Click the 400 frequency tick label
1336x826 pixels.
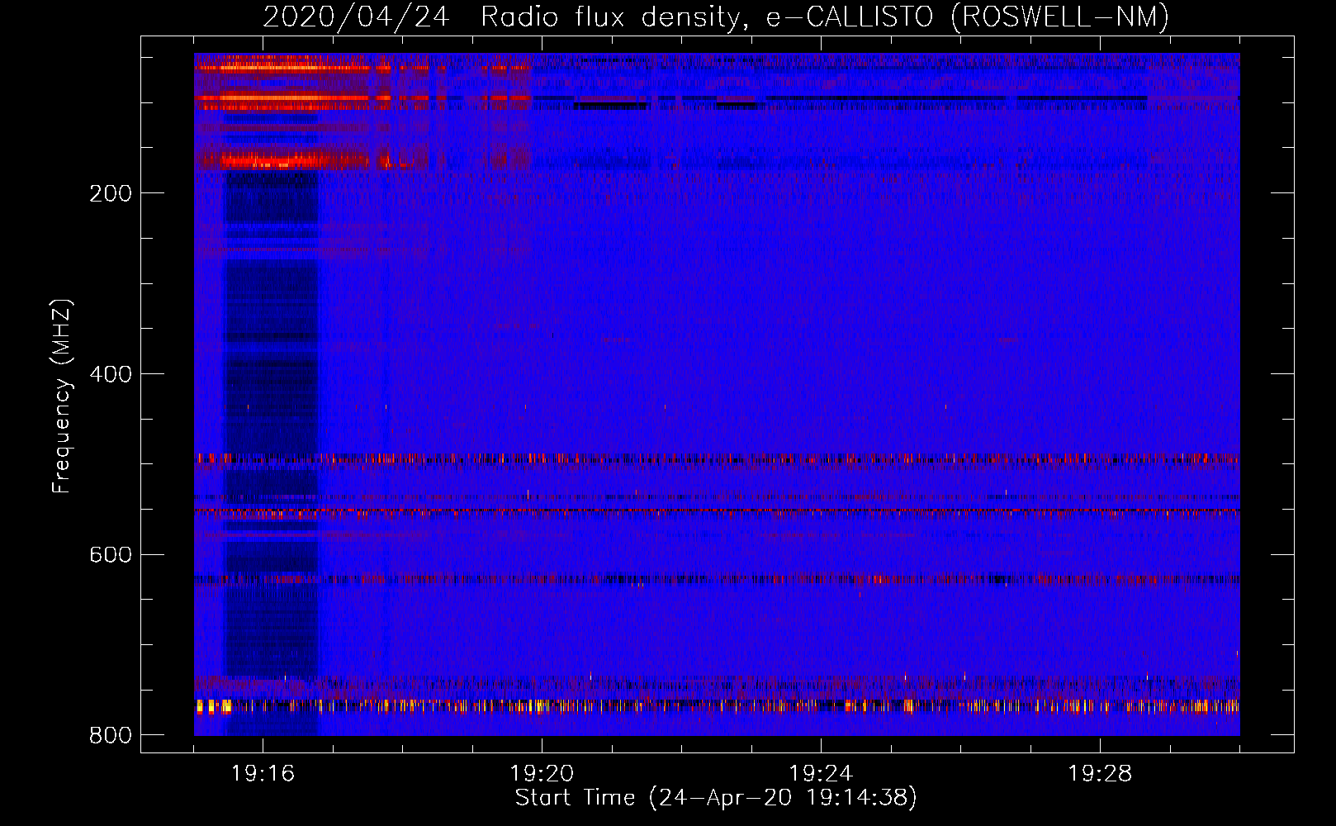(x=111, y=374)
